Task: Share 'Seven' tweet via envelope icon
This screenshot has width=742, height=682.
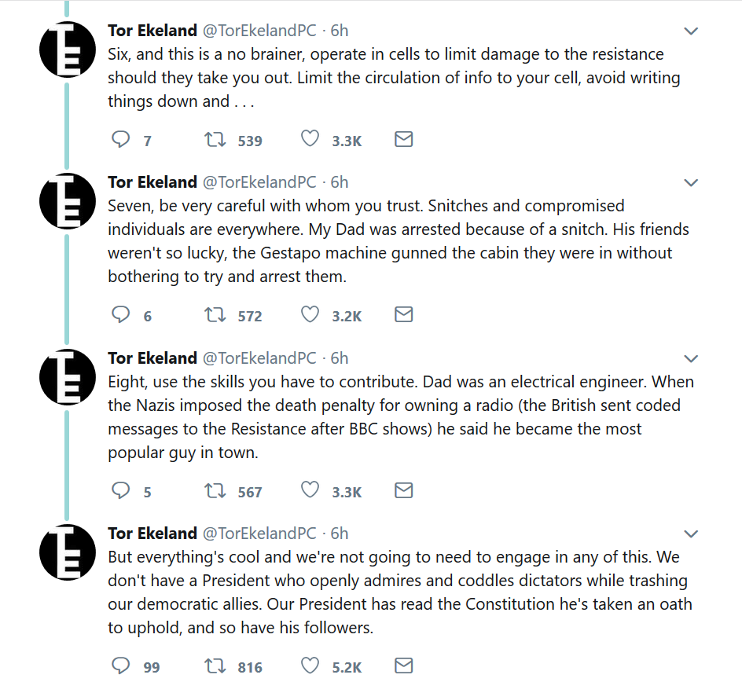Action: click(403, 315)
